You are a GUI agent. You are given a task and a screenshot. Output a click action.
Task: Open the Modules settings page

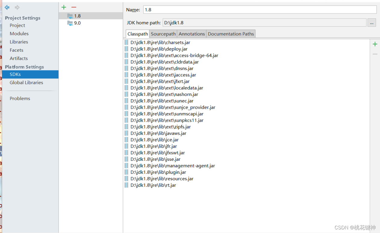[x=19, y=33]
